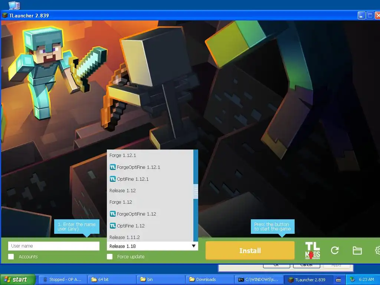Click the yellow Install button
The width and height of the screenshot is (380, 285).
pyautogui.click(x=250, y=250)
